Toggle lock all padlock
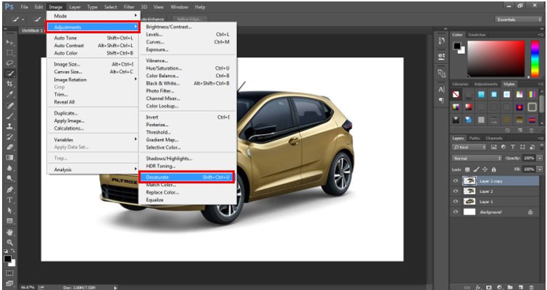Screen dimensions: 547x290 493,169
